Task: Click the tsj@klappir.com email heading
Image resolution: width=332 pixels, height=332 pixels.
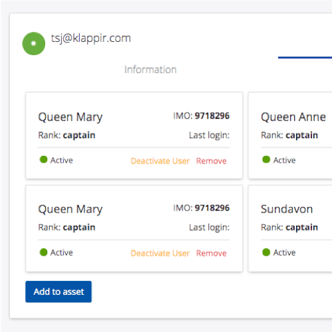Action: [91, 39]
